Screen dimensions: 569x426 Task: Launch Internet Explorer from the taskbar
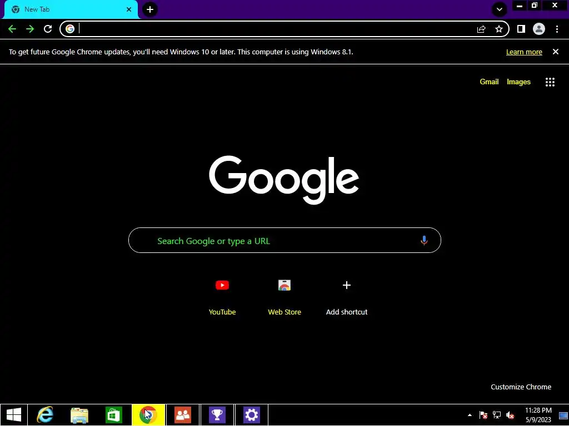pyautogui.click(x=45, y=415)
